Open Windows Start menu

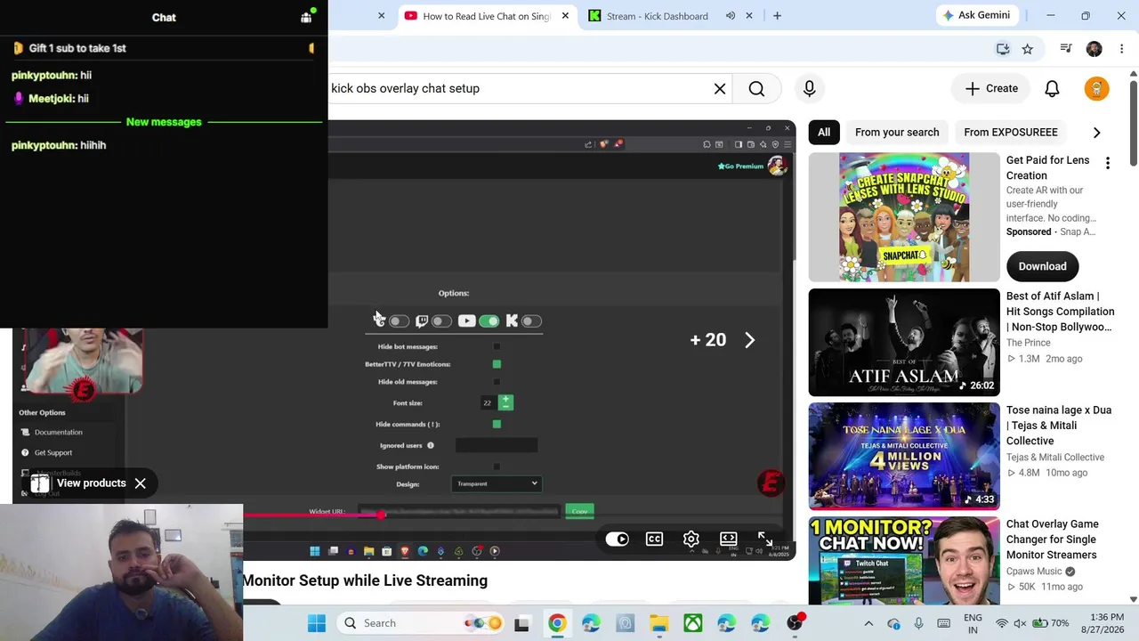click(x=317, y=623)
